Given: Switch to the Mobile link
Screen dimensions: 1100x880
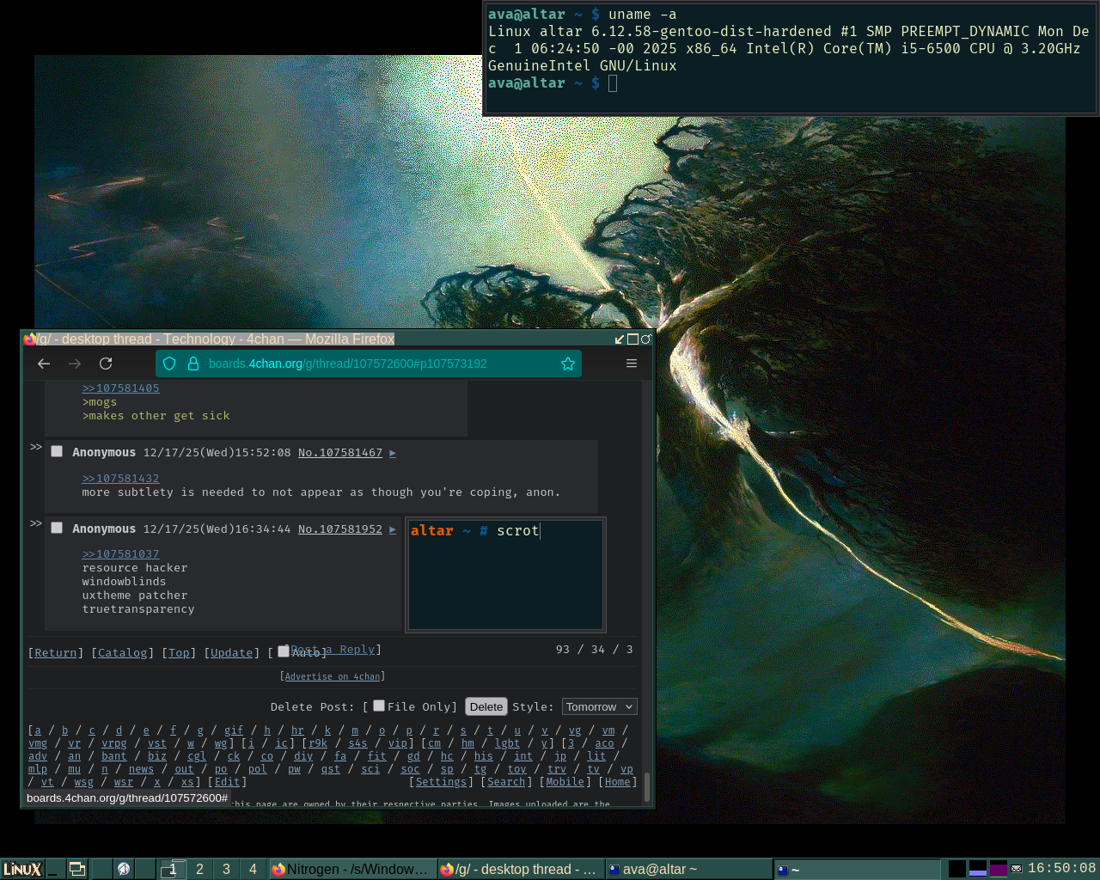Looking at the screenshot, I should (x=565, y=782).
